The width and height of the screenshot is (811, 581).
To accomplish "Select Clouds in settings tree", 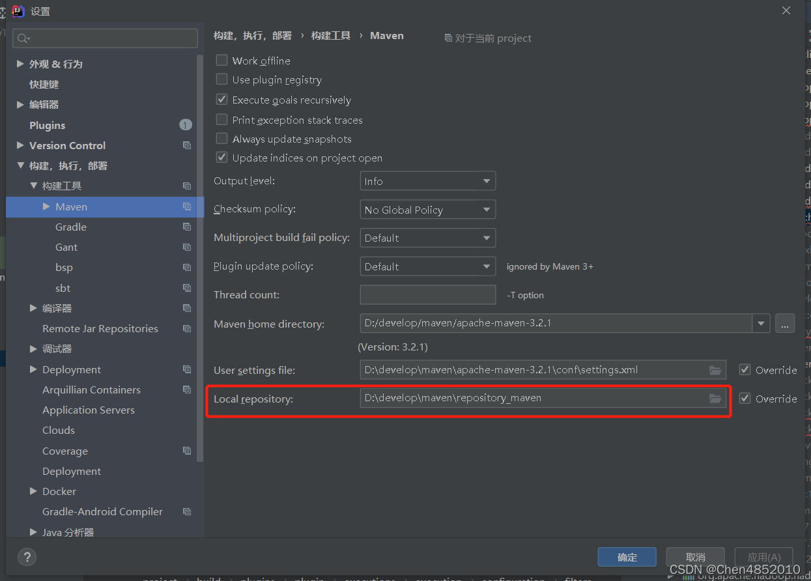I will pyautogui.click(x=59, y=430).
